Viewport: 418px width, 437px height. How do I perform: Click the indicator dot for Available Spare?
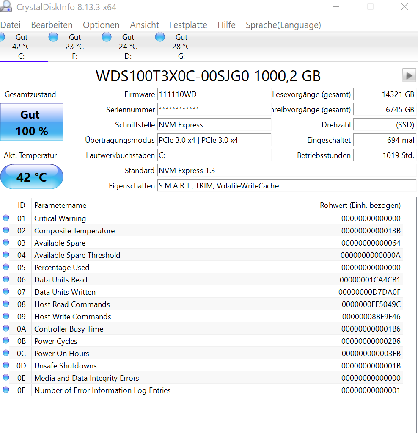coord(6,242)
